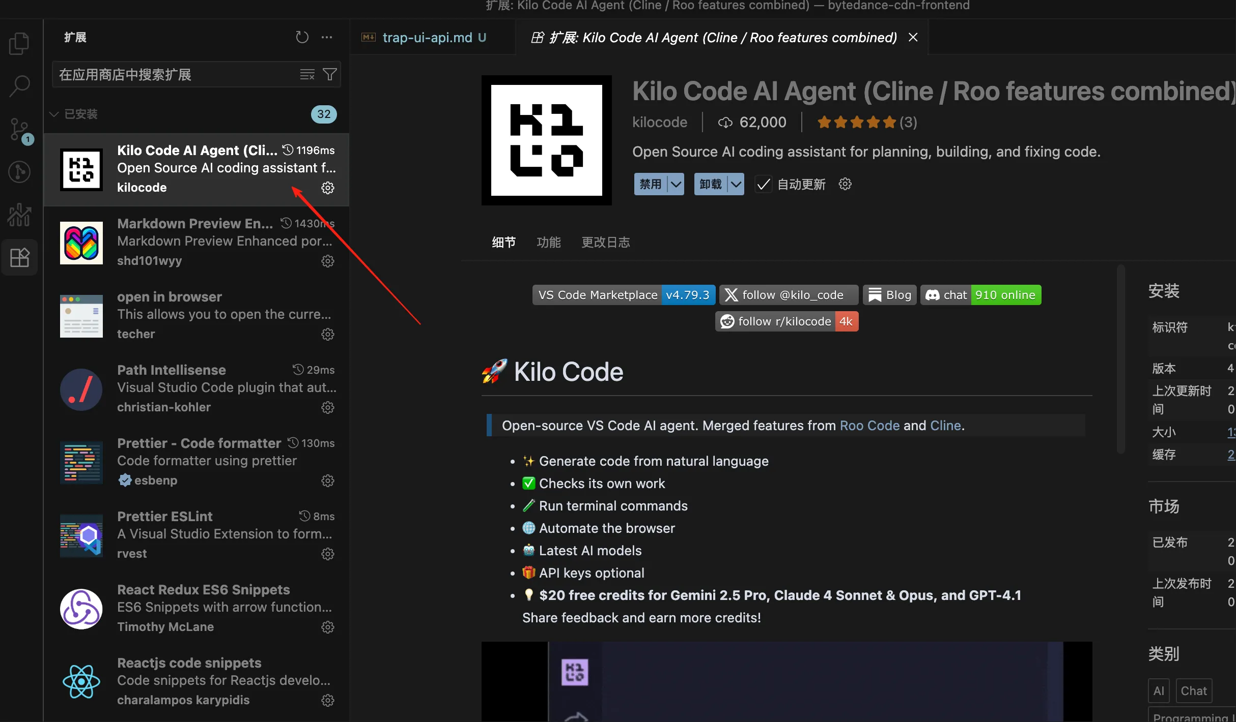This screenshot has height=722, width=1236.
Task: Click gear icon next to 自动更新
Action: 845,184
